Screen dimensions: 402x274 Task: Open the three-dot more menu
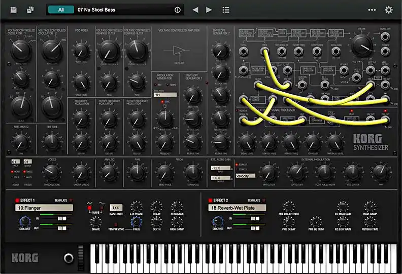click(x=372, y=10)
